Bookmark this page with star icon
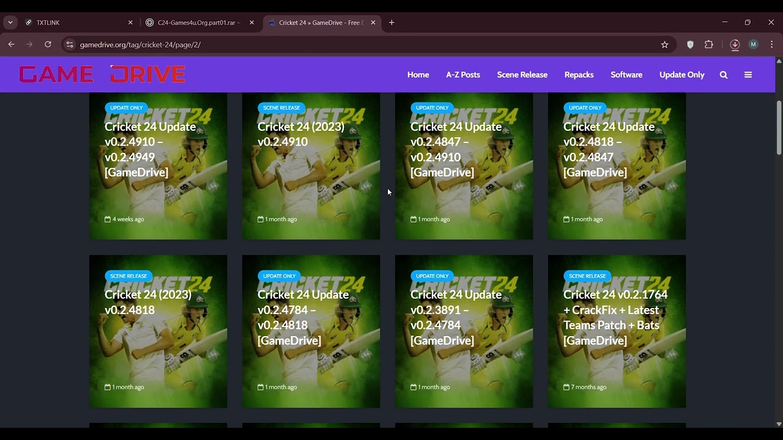 pyautogui.click(x=664, y=45)
